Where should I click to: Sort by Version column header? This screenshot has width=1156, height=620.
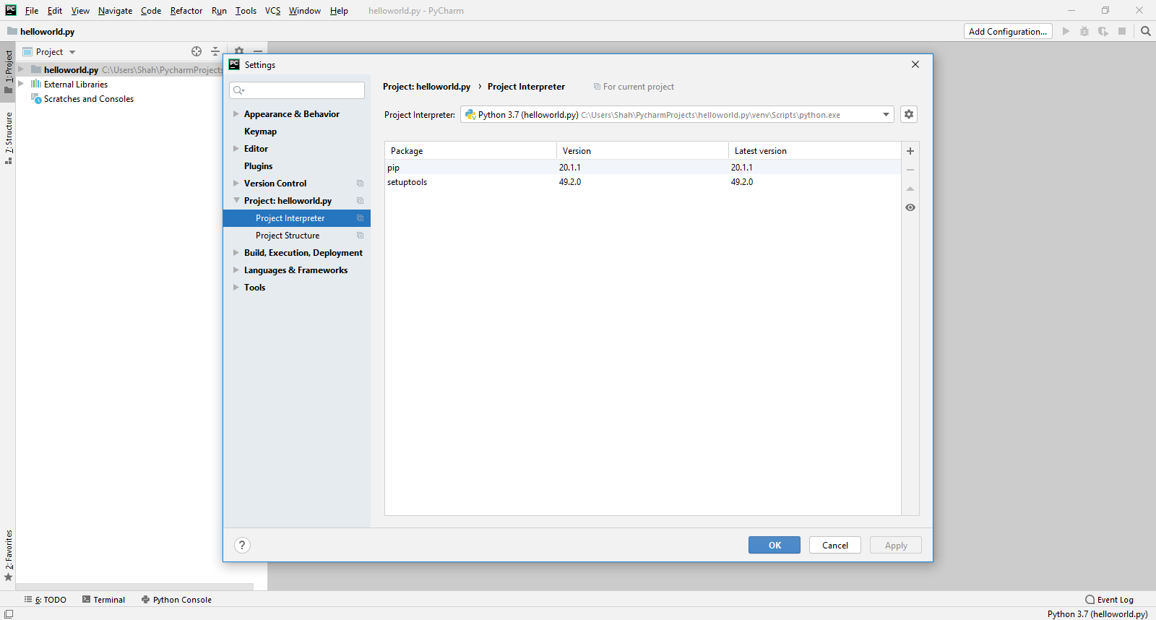coord(642,150)
